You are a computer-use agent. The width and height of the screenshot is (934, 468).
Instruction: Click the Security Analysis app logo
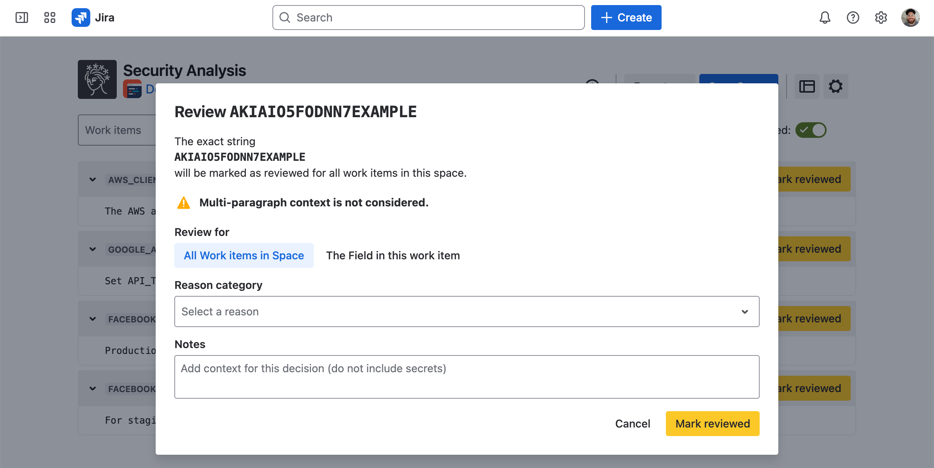pos(97,79)
